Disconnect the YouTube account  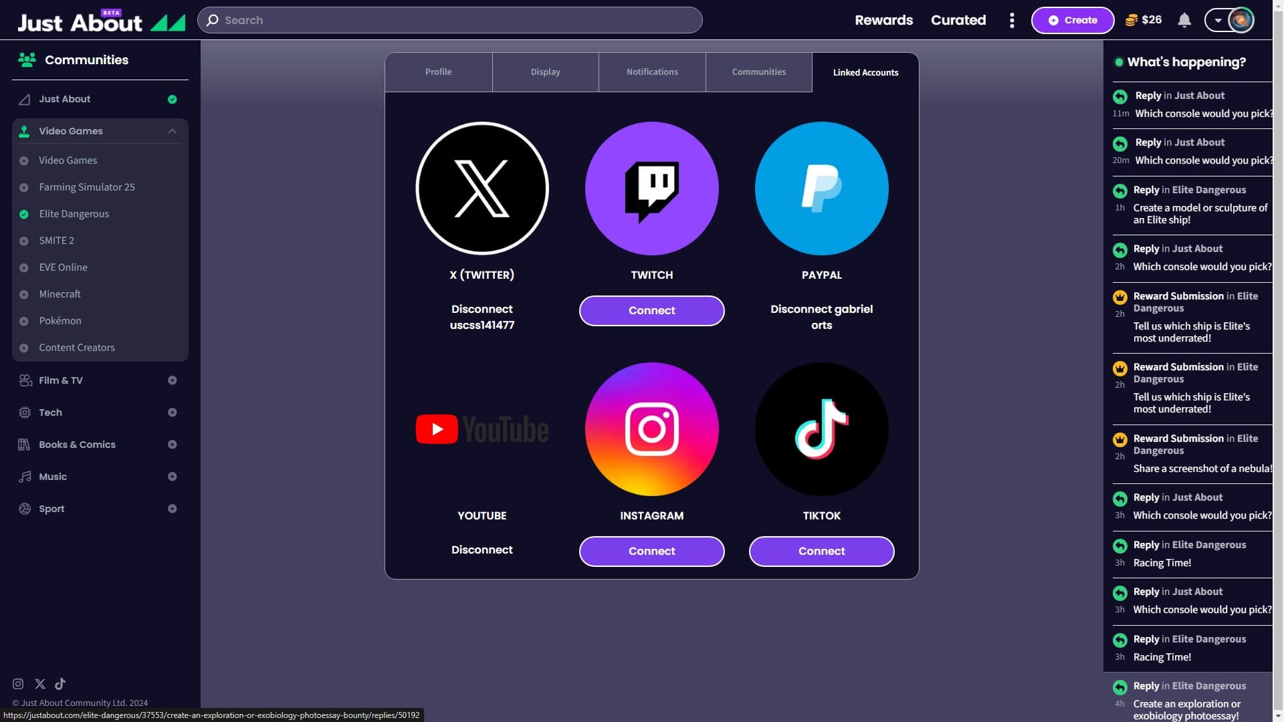pyautogui.click(x=481, y=550)
